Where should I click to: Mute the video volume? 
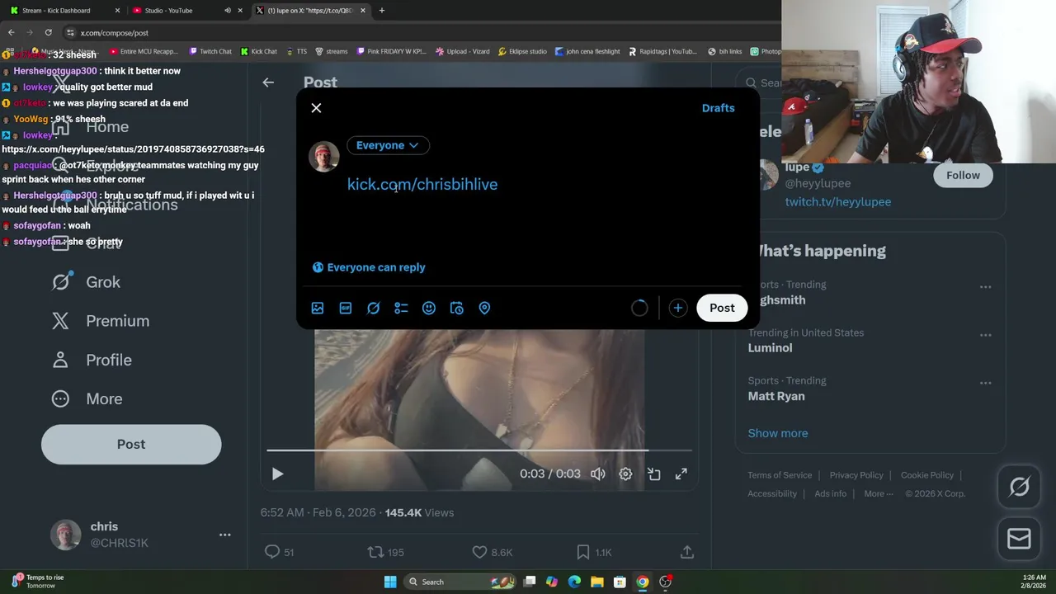(x=598, y=474)
